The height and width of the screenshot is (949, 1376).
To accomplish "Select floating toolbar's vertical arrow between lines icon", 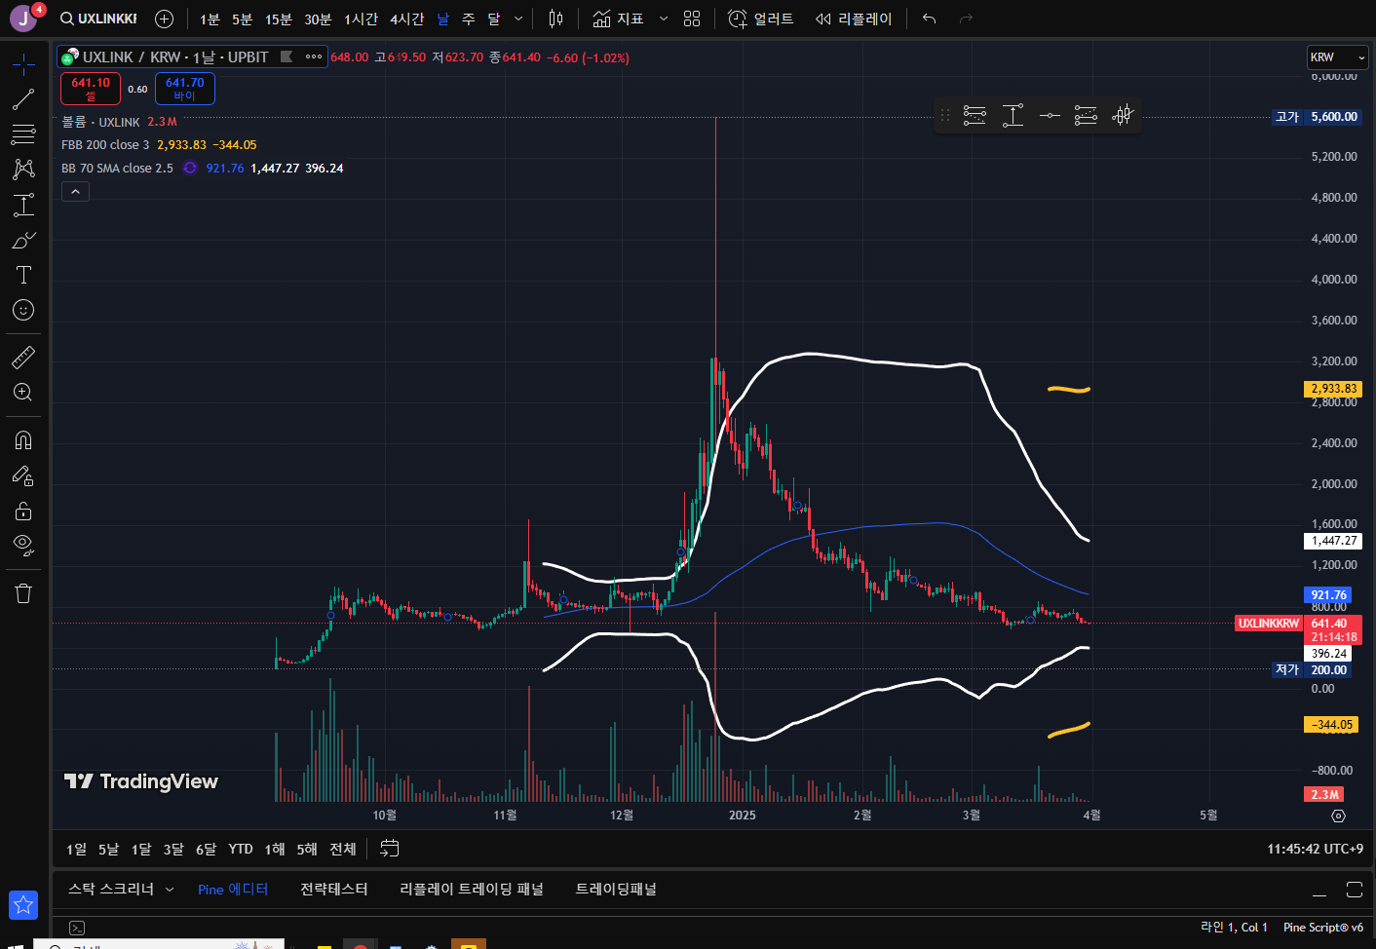I will point(1013,116).
